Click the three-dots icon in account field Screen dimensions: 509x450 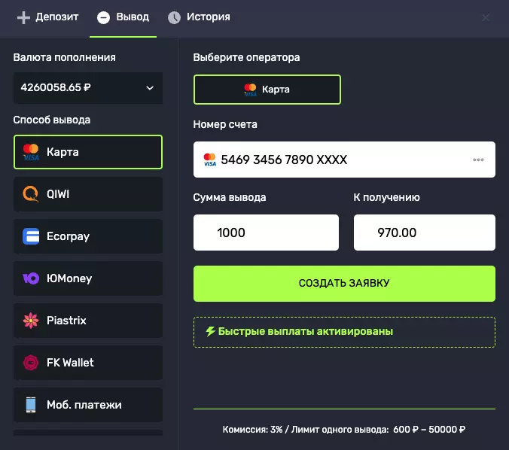point(478,160)
